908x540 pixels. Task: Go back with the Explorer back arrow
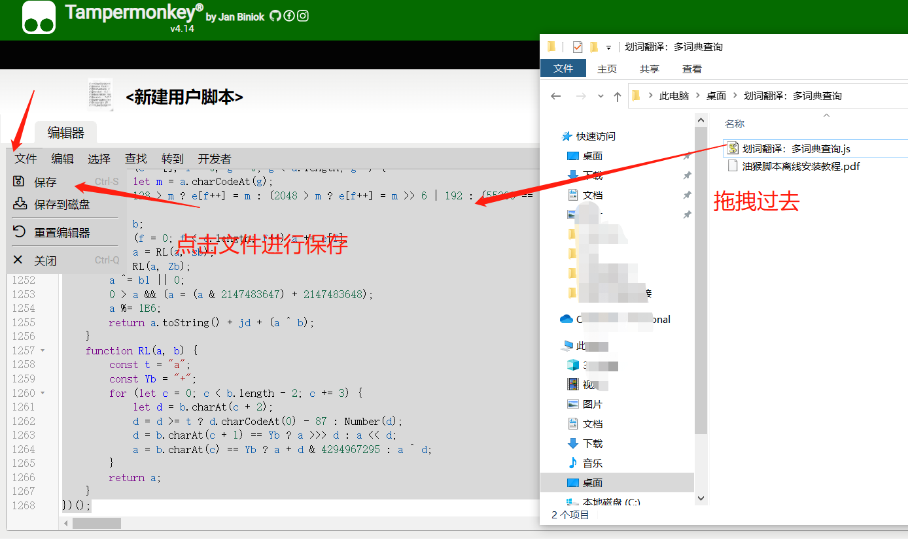pos(556,96)
